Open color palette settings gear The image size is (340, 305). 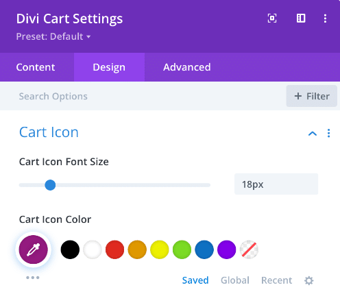[308, 280]
